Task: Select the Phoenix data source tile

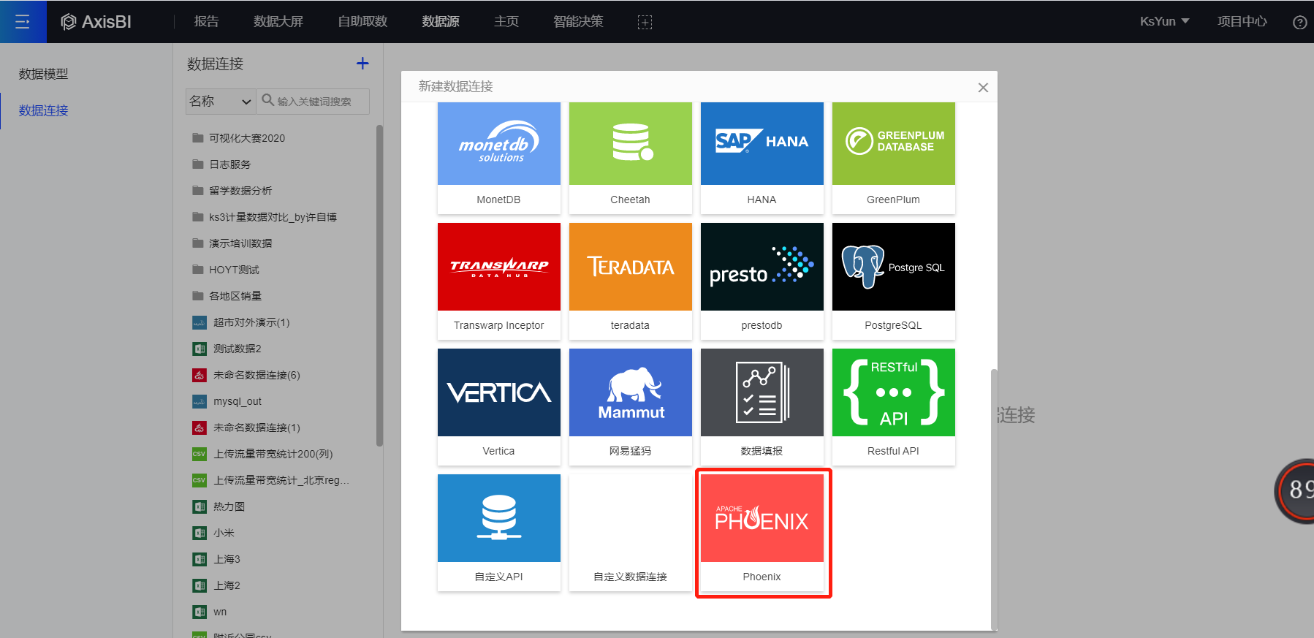Action: (762, 532)
